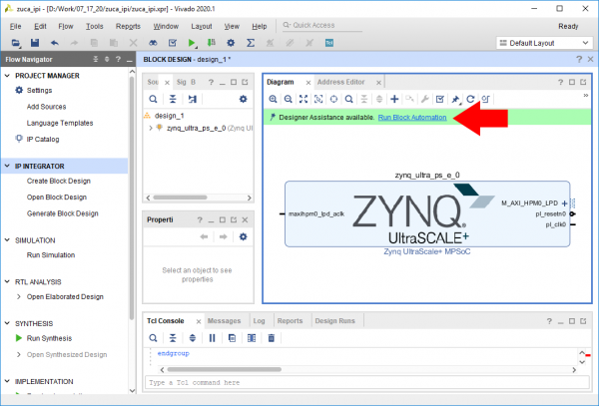Collapse the PROJECT MANAGER section
The image size is (599, 406).
tap(7, 76)
